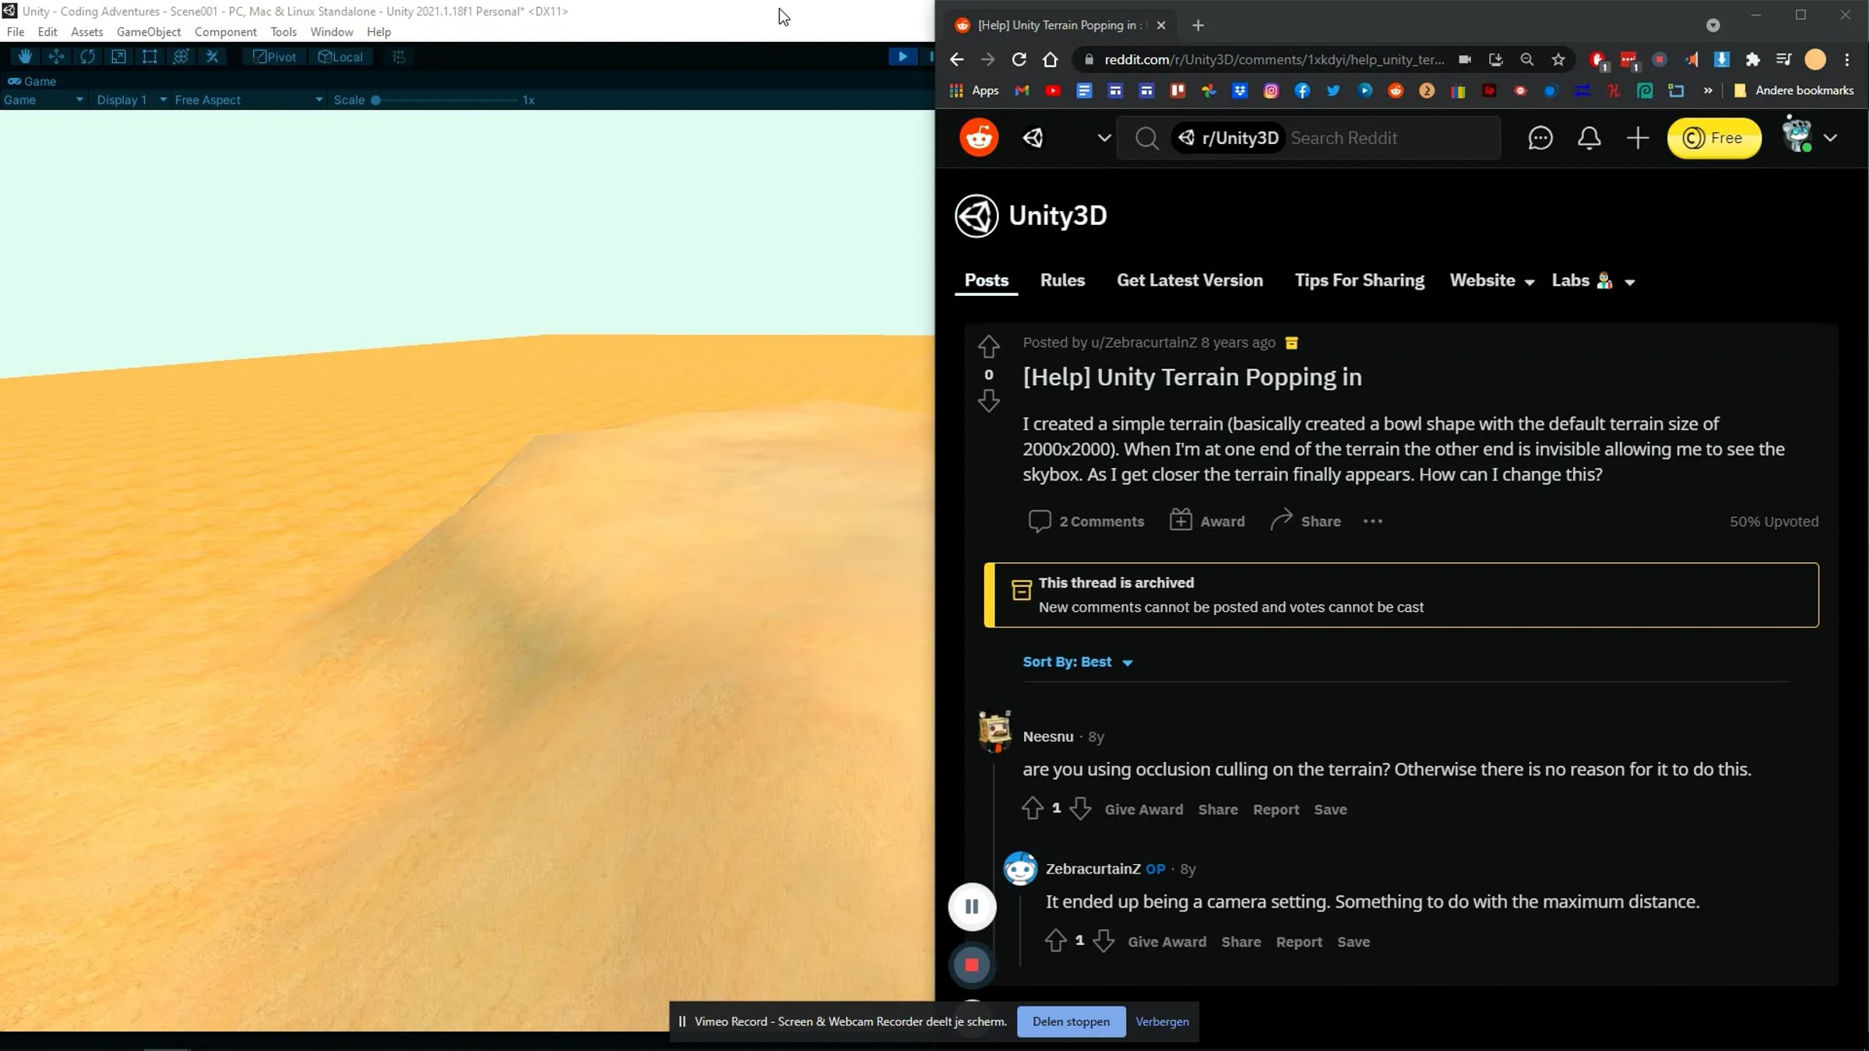Open Get Latest Version tab

[x=1190, y=281]
